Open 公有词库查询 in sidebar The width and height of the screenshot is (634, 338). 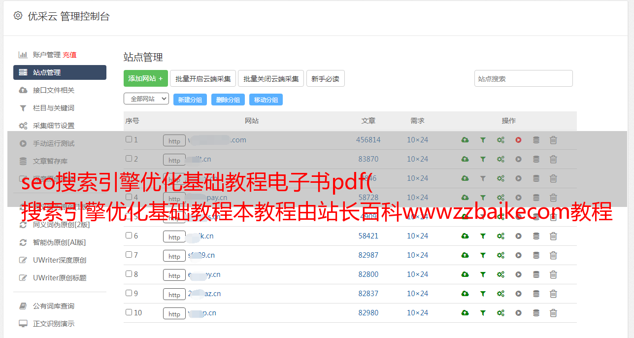[54, 306]
